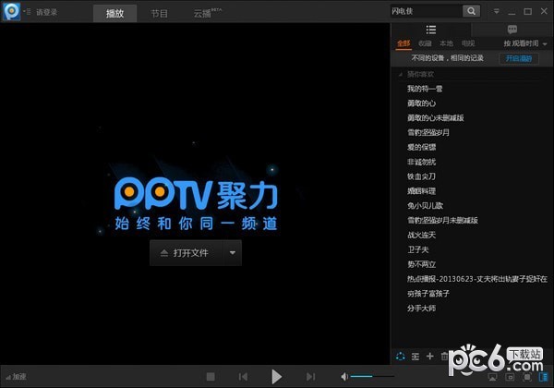Click the 热点播报-20130623 news entry
The width and height of the screenshot is (554, 388).
(477, 279)
